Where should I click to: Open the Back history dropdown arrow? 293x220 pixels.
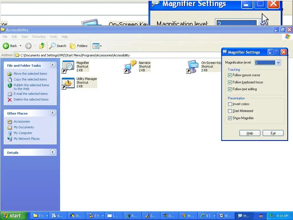20,46
